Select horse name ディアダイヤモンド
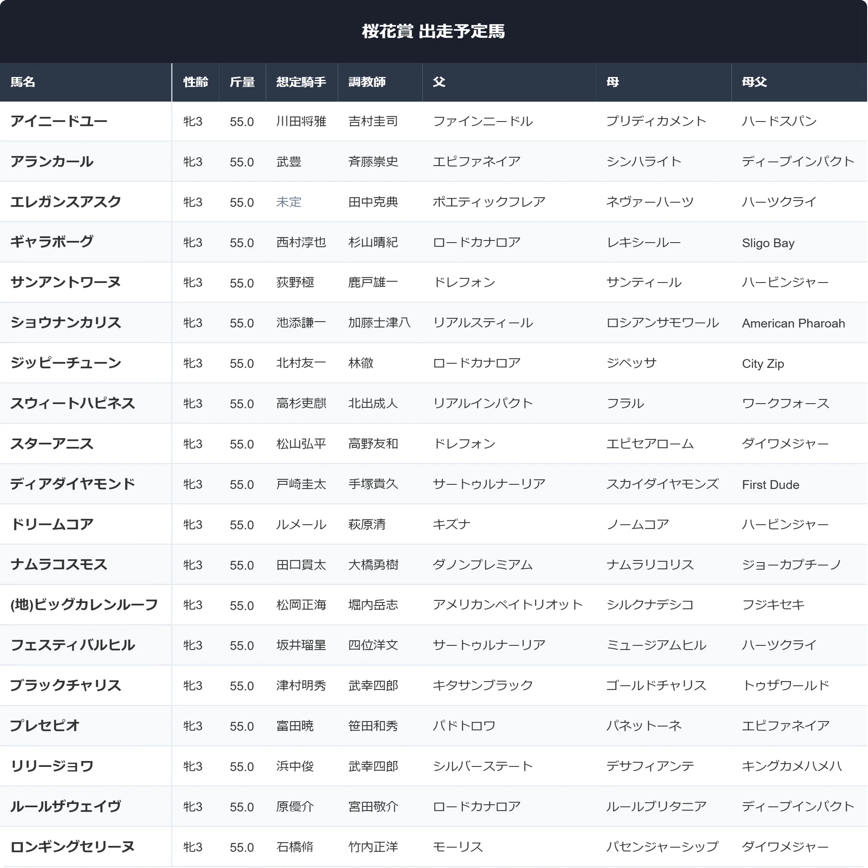868x868 pixels. [73, 484]
